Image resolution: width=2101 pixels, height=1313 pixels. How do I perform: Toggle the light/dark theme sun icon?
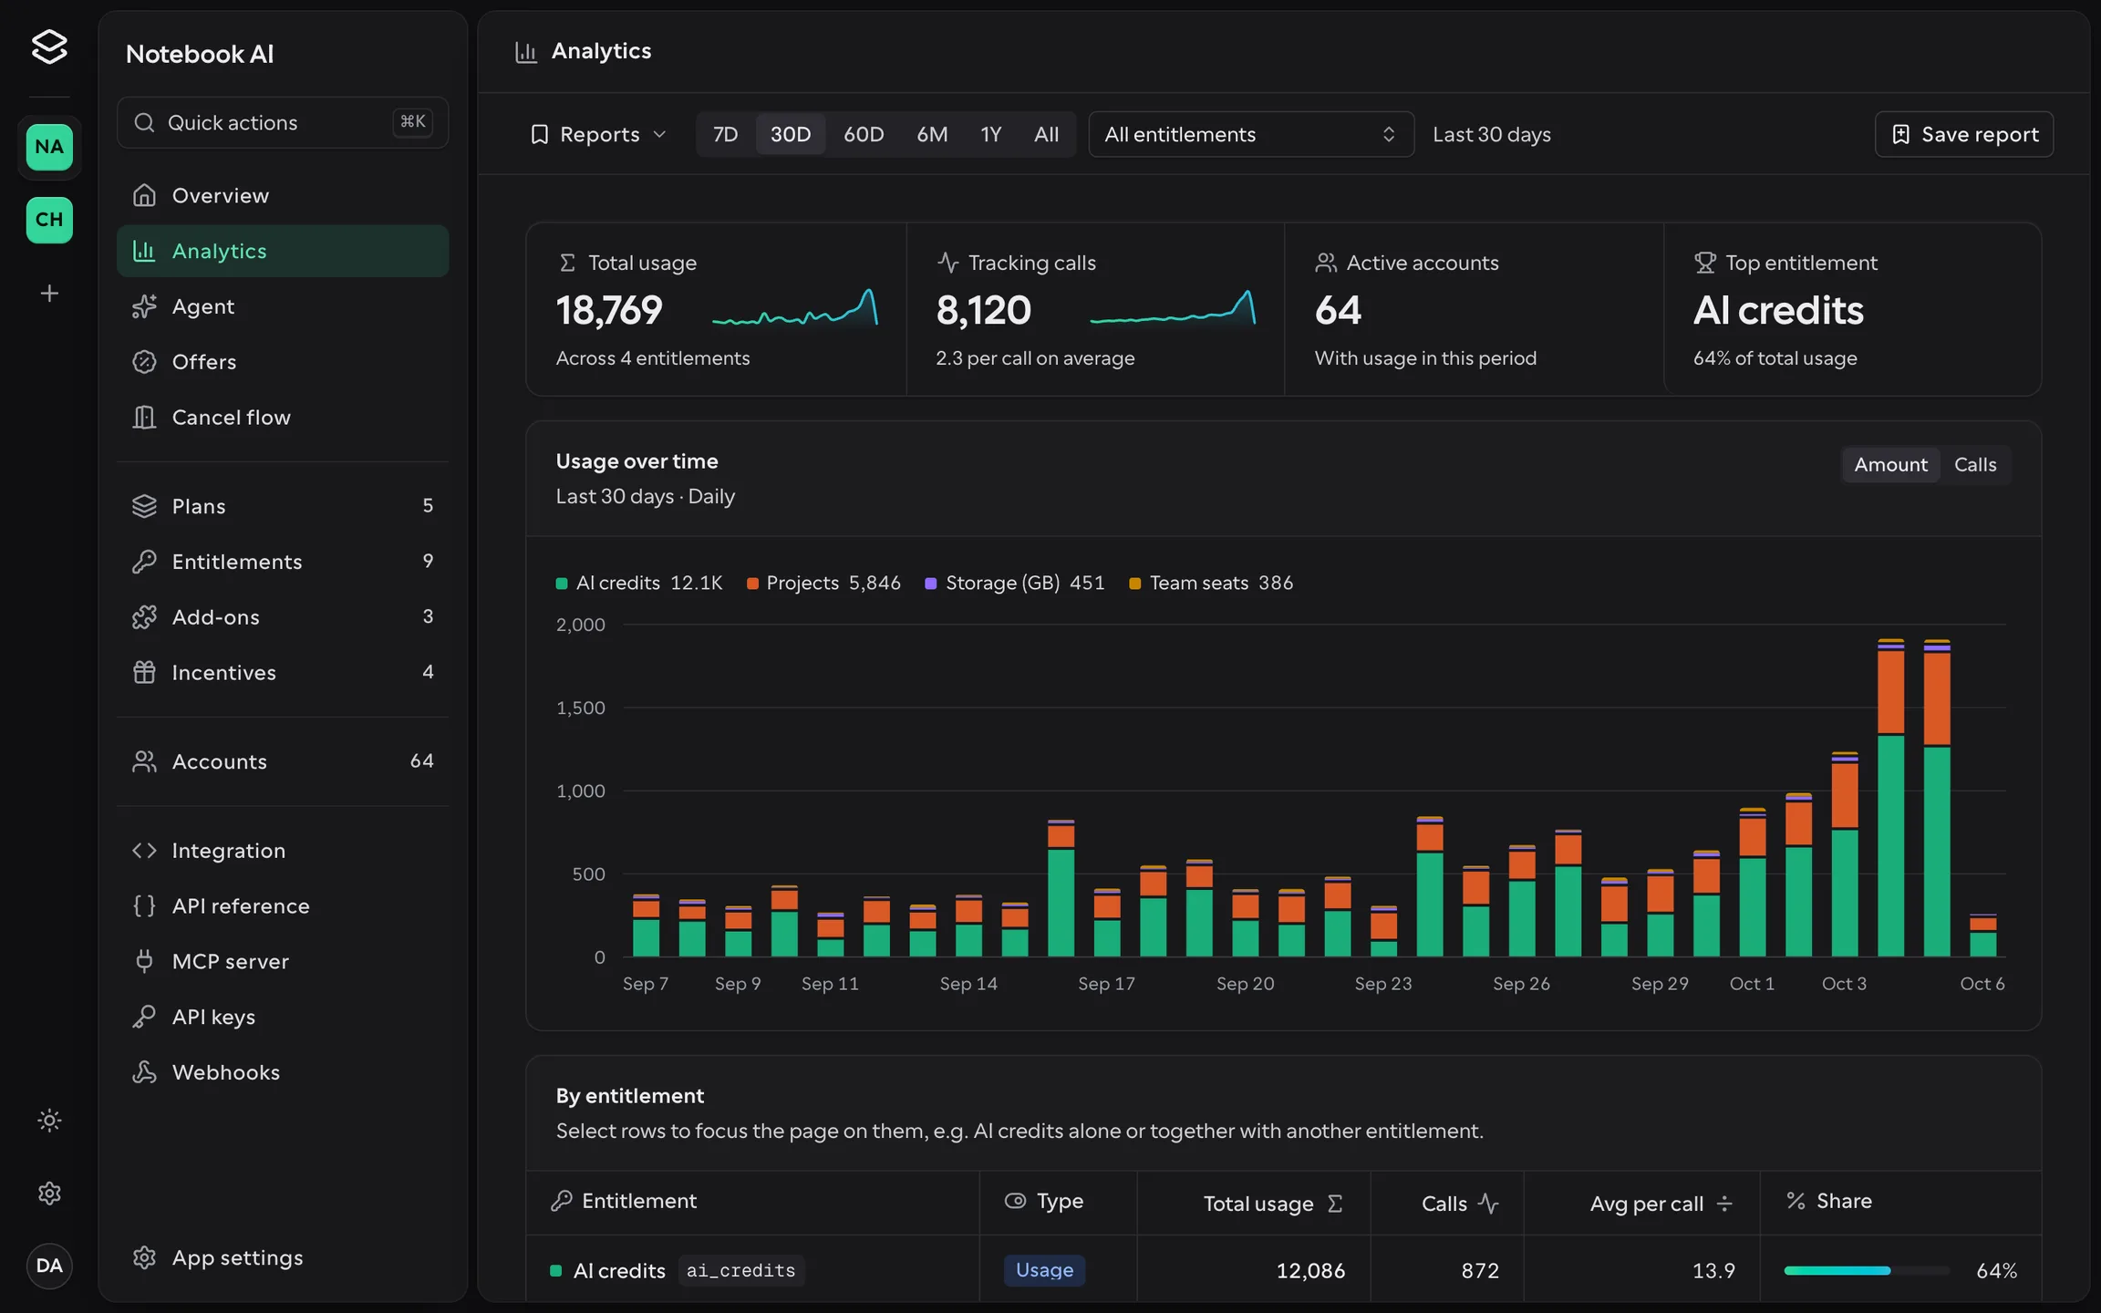tap(49, 1120)
